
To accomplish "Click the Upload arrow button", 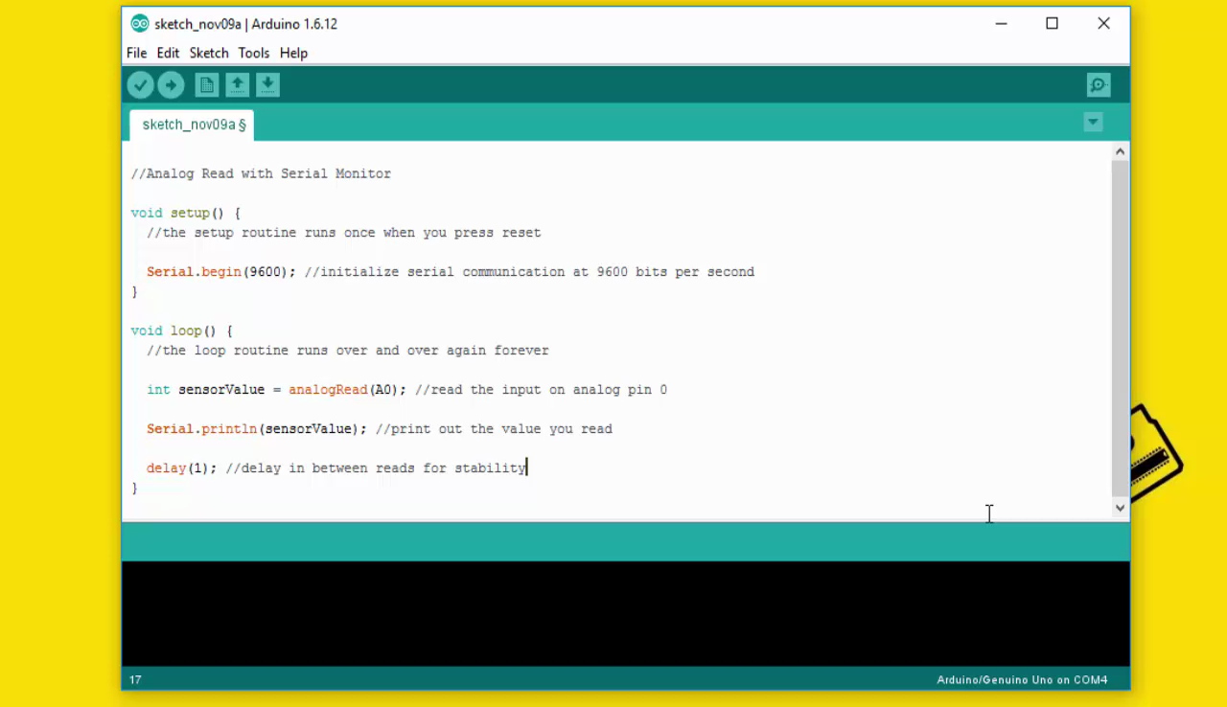I will click(x=171, y=85).
